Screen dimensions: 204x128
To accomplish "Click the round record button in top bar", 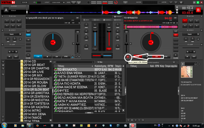I will pyautogui.click(x=88, y=2).
